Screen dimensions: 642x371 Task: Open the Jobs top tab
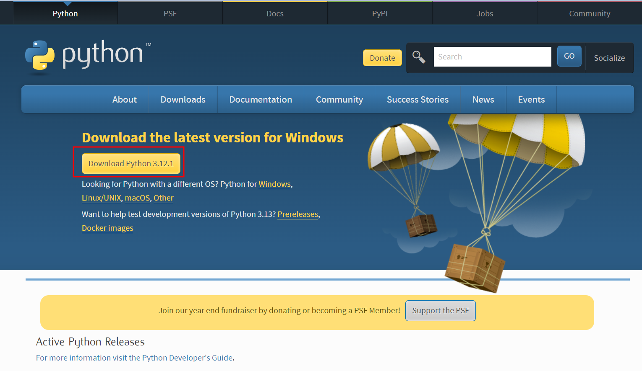click(485, 13)
